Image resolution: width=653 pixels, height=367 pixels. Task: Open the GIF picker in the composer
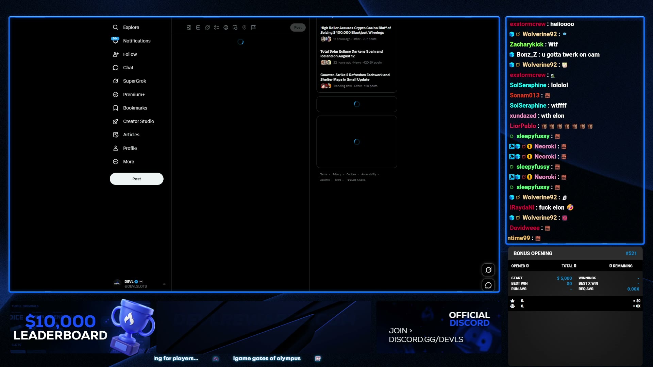(x=198, y=28)
